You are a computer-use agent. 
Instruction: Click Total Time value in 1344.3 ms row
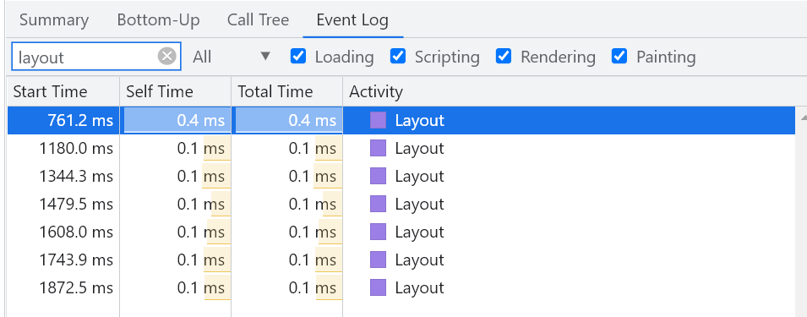(x=313, y=176)
